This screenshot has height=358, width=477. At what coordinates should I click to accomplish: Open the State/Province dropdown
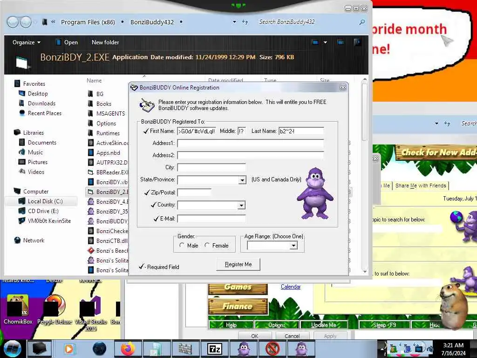tap(242, 180)
